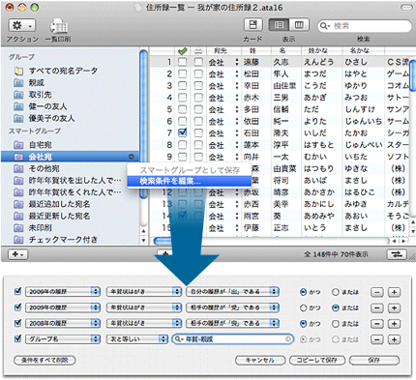
Task: Click the キャンセル button
Action: pyautogui.click(x=260, y=360)
